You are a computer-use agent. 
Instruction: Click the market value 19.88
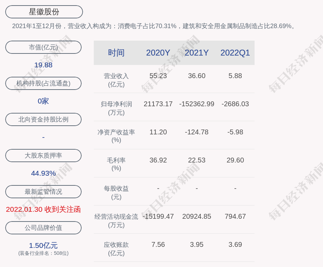click(x=43, y=65)
